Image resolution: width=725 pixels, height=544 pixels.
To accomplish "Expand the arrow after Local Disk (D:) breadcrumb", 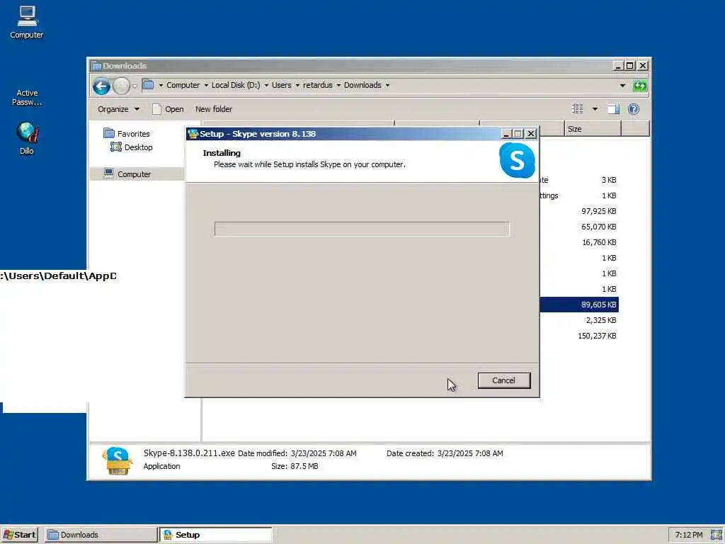I will pyautogui.click(x=266, y=85).
